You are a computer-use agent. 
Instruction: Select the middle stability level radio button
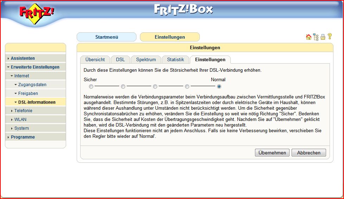click(155, 86)
